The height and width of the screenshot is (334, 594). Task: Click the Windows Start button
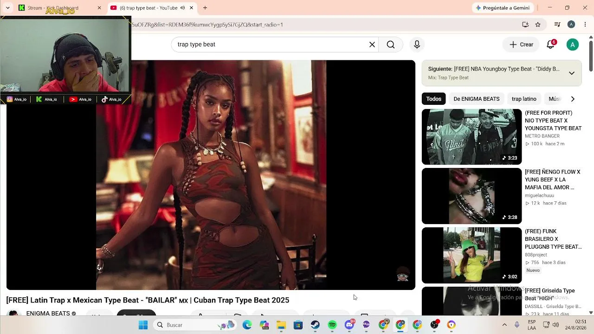click(143, 325)
